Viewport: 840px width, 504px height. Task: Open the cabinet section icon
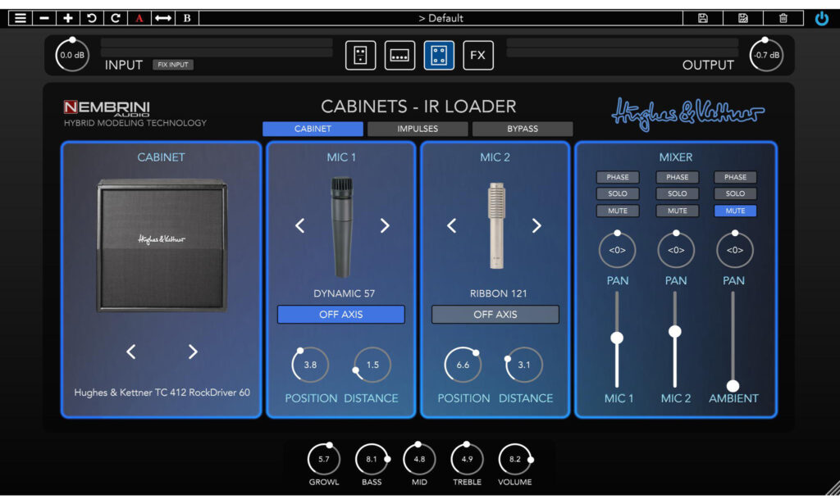439,55
